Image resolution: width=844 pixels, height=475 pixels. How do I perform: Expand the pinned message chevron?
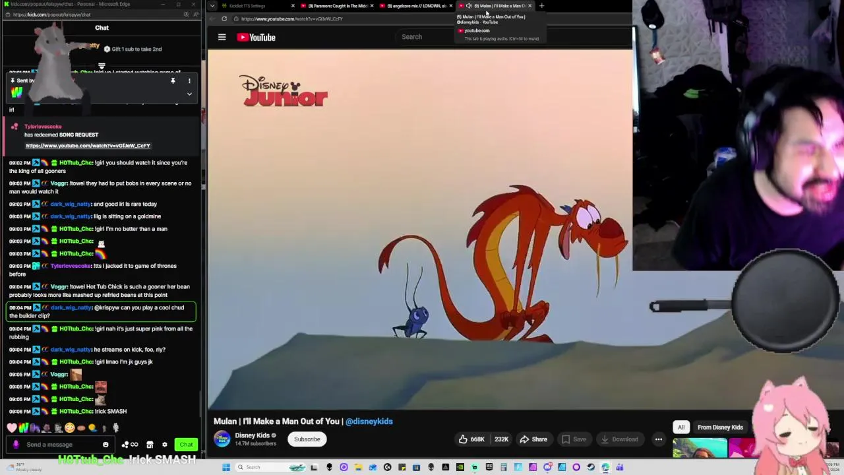tap(189, 94)
